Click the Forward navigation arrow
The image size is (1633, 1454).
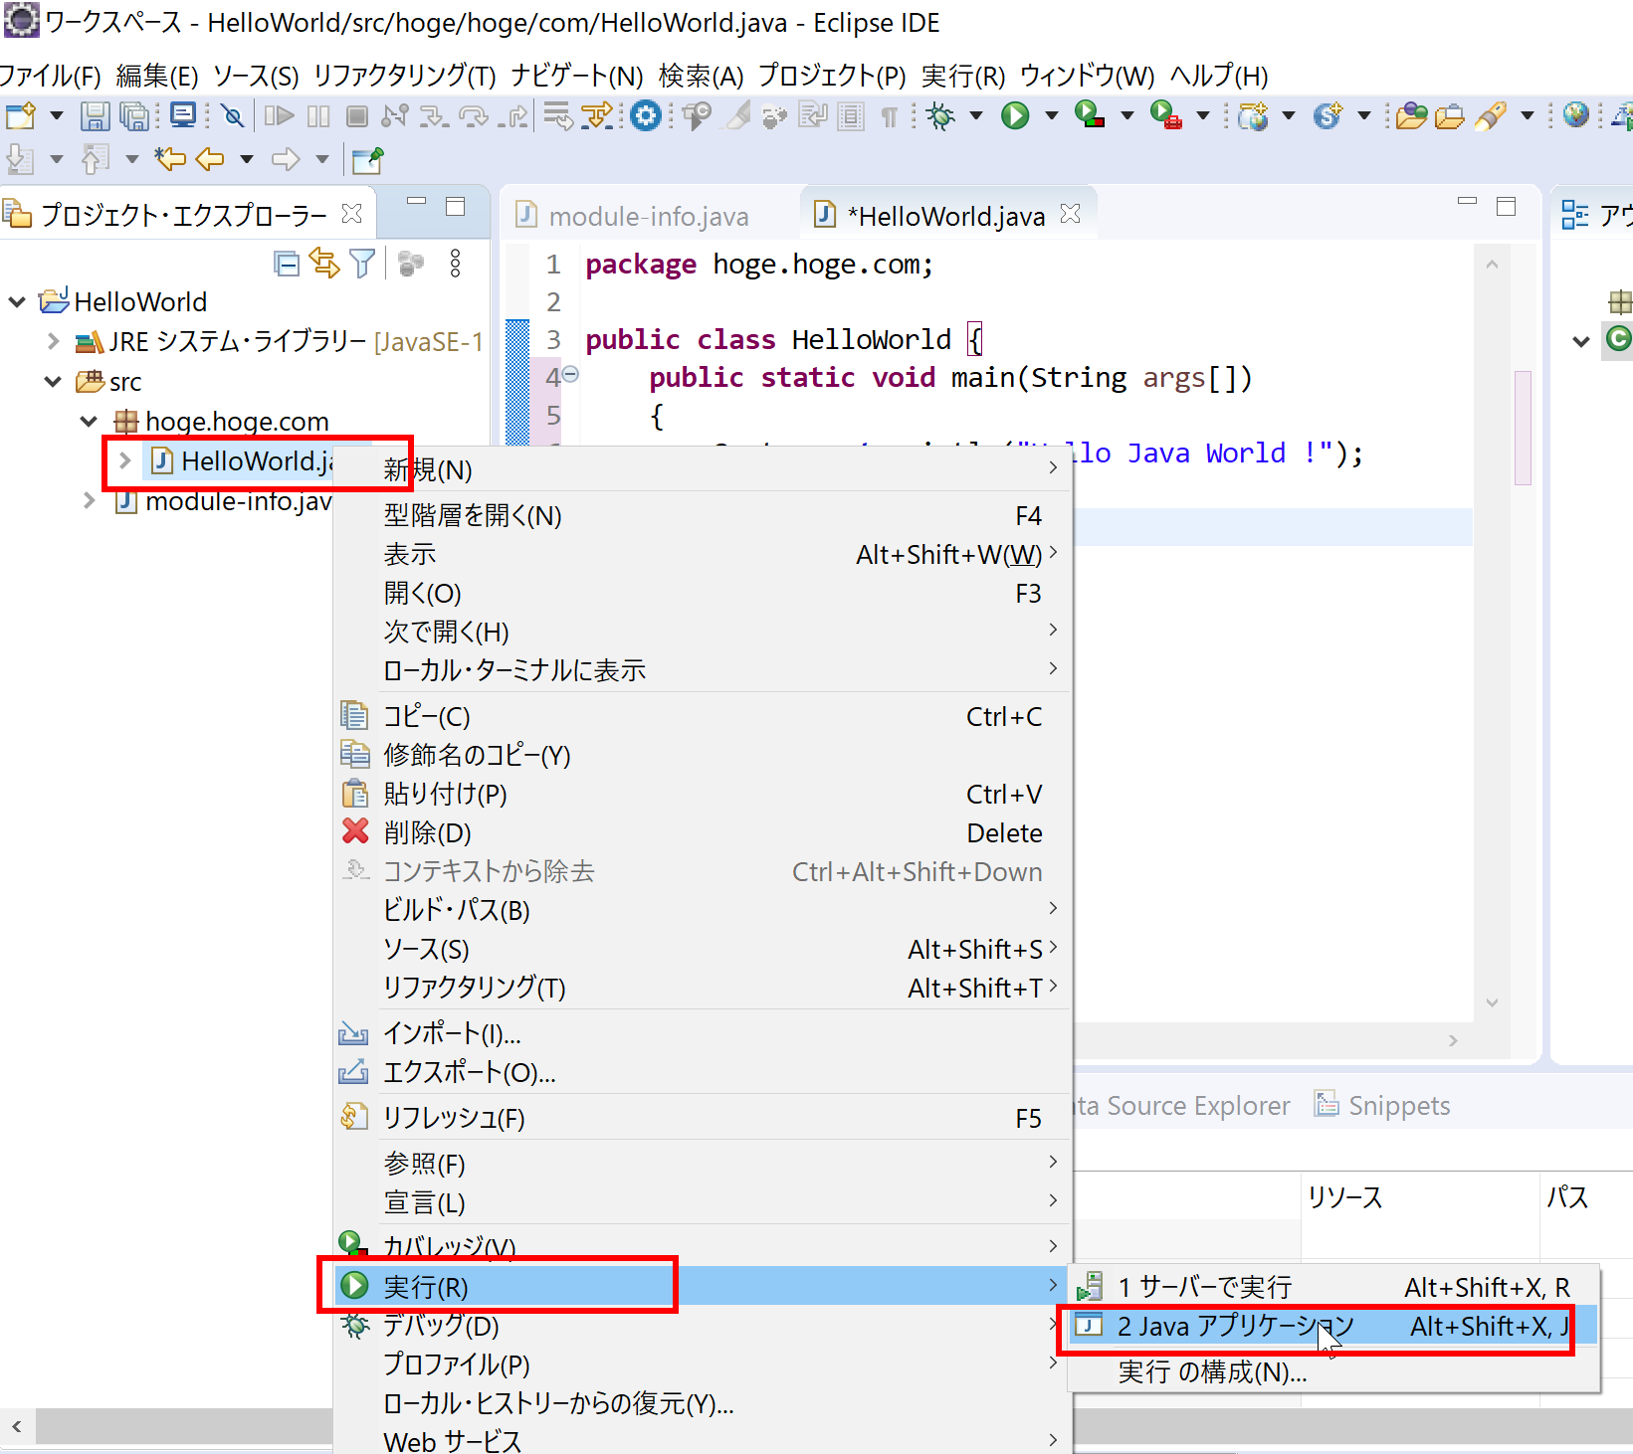pos(286,159)
